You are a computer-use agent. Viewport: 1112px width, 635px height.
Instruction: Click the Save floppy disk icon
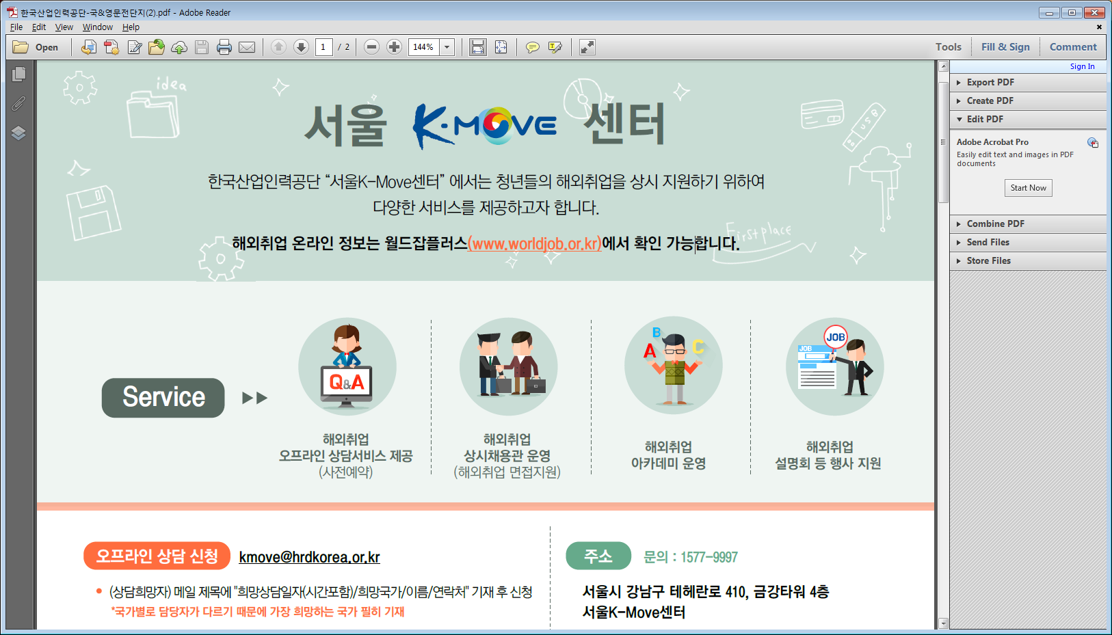tap(201, 47)
